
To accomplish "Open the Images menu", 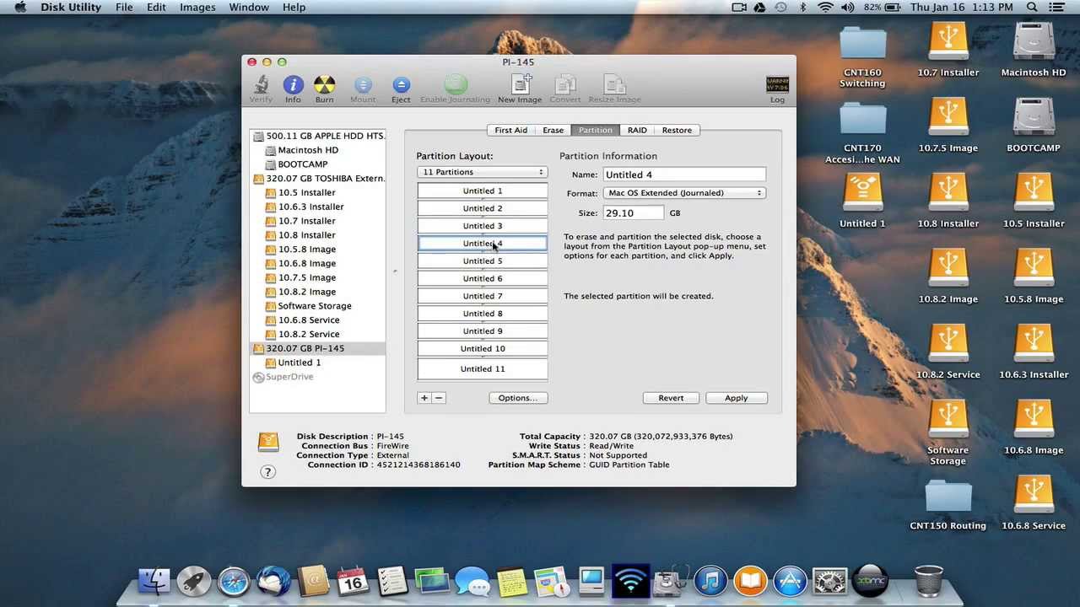I will tap(197, 8).
